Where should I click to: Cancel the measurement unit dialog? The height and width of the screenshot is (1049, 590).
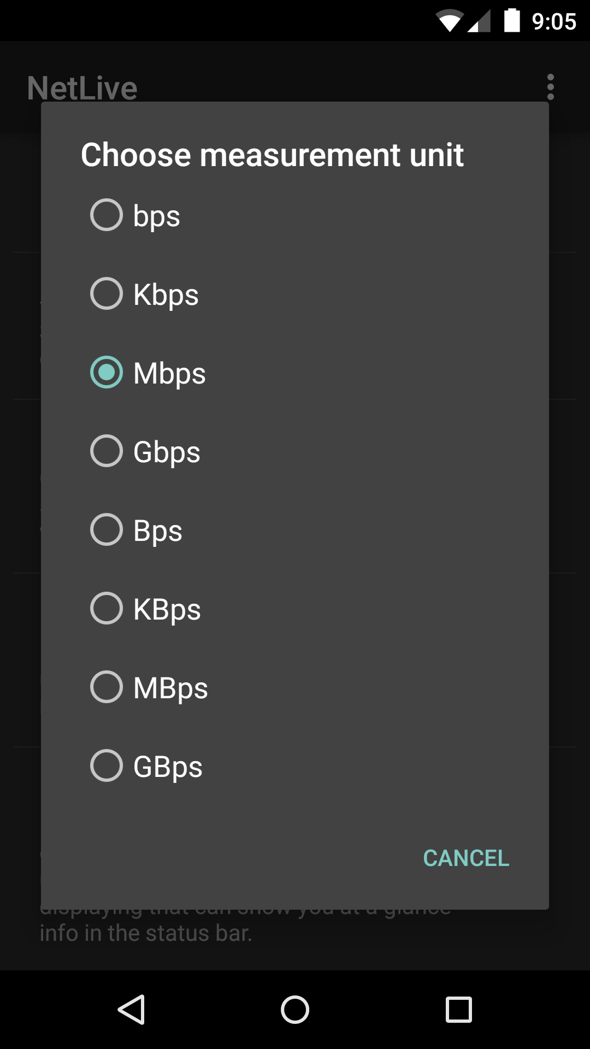pos(466,858)
